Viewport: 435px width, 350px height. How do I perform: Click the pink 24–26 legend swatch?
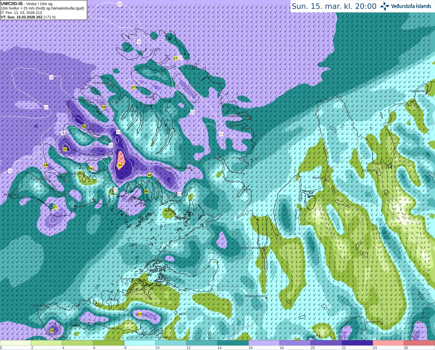pyautogui.click(x=388, y=343)
